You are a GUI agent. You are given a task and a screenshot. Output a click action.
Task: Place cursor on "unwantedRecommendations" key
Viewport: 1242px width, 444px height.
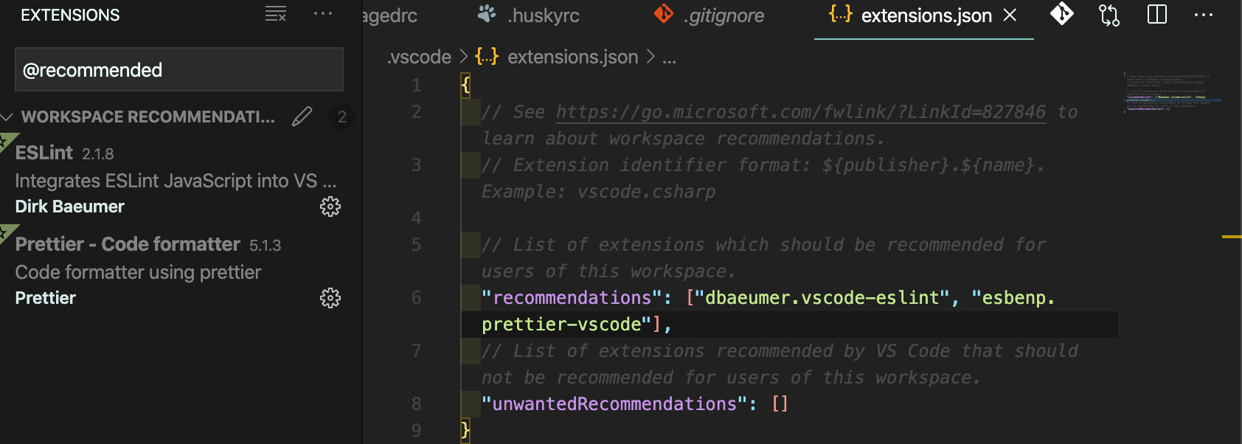click(x=614, y=404)
